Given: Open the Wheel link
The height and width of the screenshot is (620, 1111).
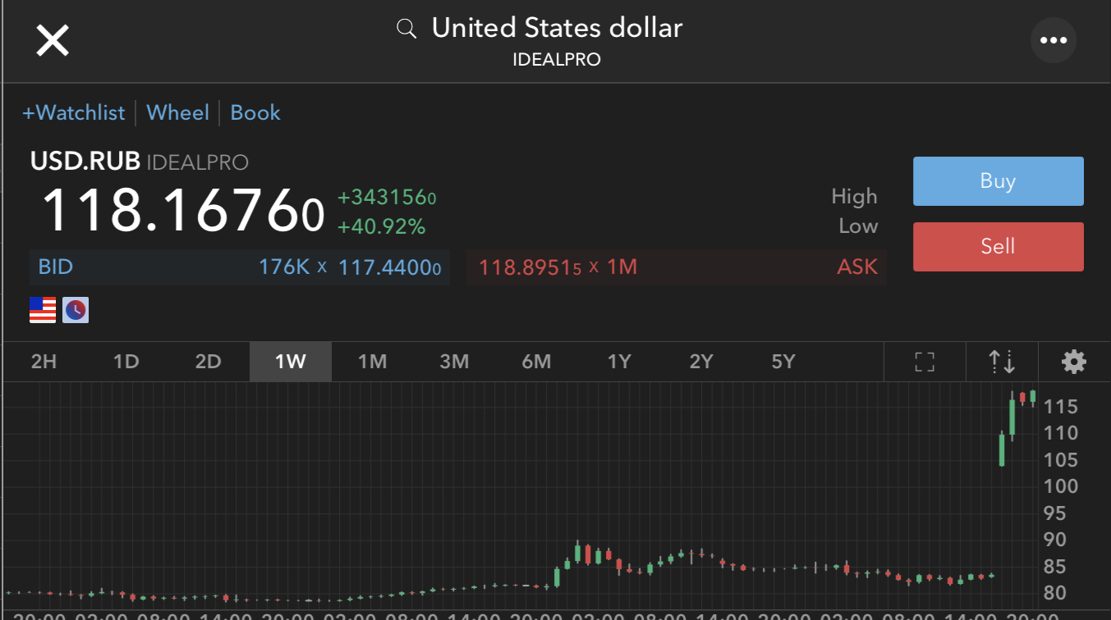Looking at the screenshot, I should pyautogui.click(x=177, y=112).
